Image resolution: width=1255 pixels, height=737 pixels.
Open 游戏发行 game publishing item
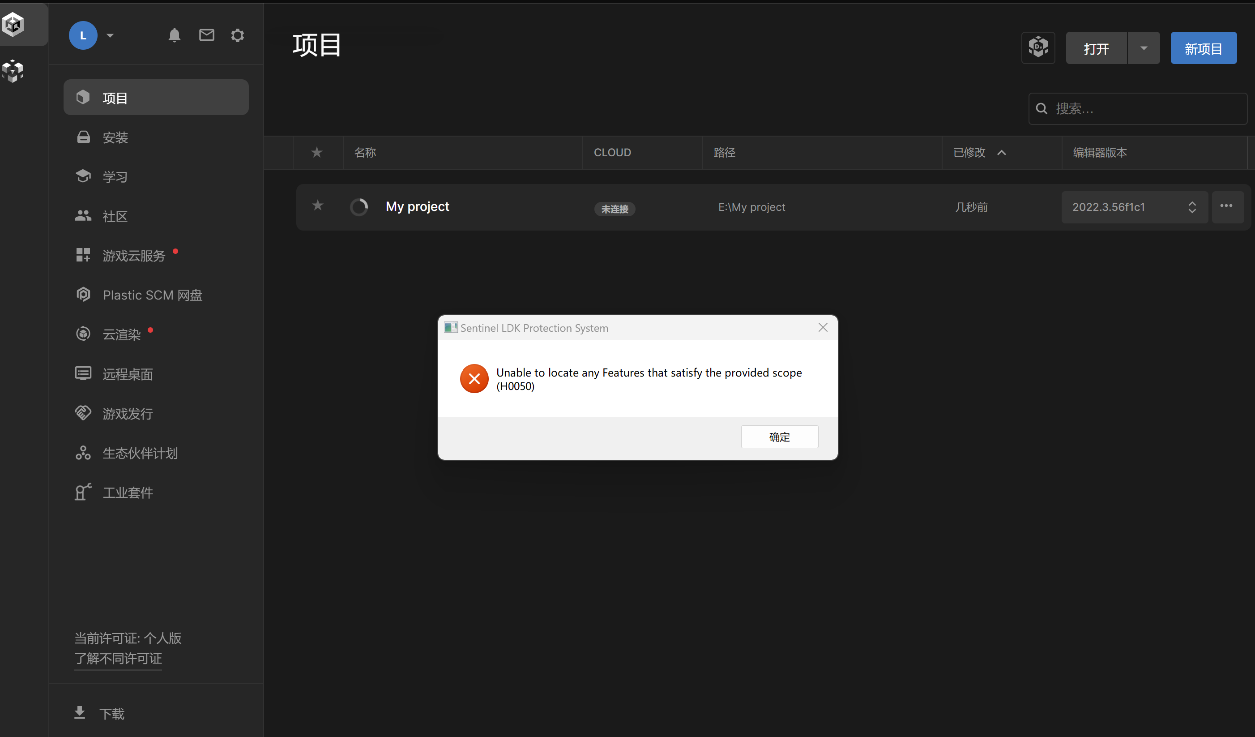click(156, 413)
